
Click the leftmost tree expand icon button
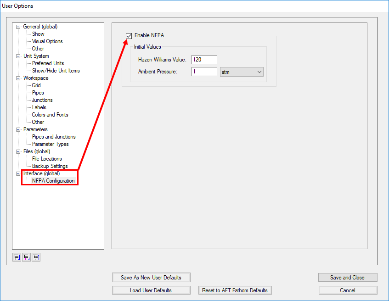(x=17, y=257)
